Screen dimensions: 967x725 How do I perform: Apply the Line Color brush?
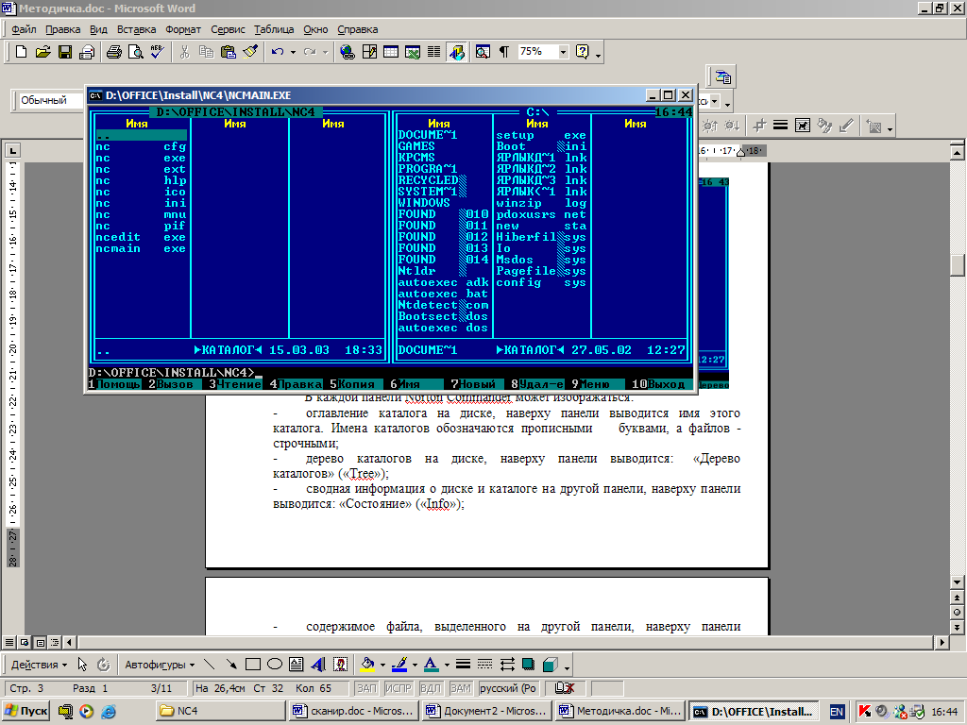coord(399,665)
